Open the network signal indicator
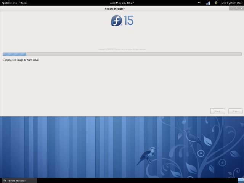Viewport: 244px width, 183px height. click(208, 3)
